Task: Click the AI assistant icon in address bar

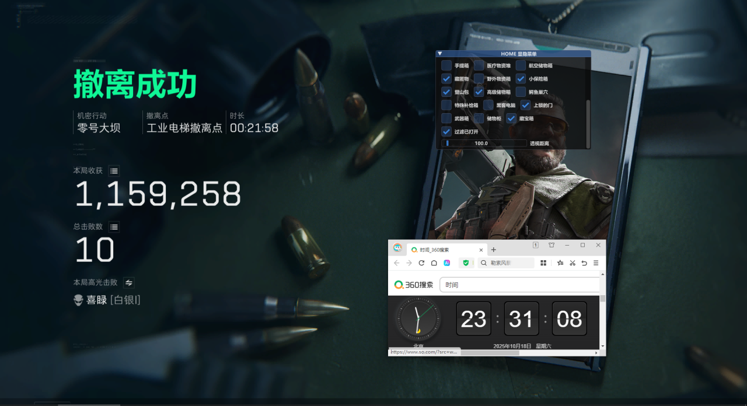Action: click(448, 262)
